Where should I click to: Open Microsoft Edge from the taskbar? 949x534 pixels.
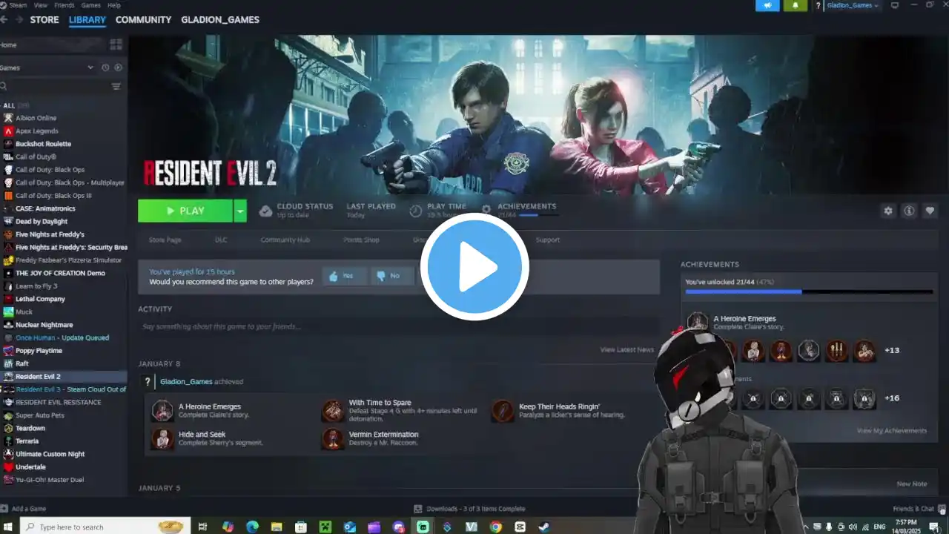(x=252, y=527)
